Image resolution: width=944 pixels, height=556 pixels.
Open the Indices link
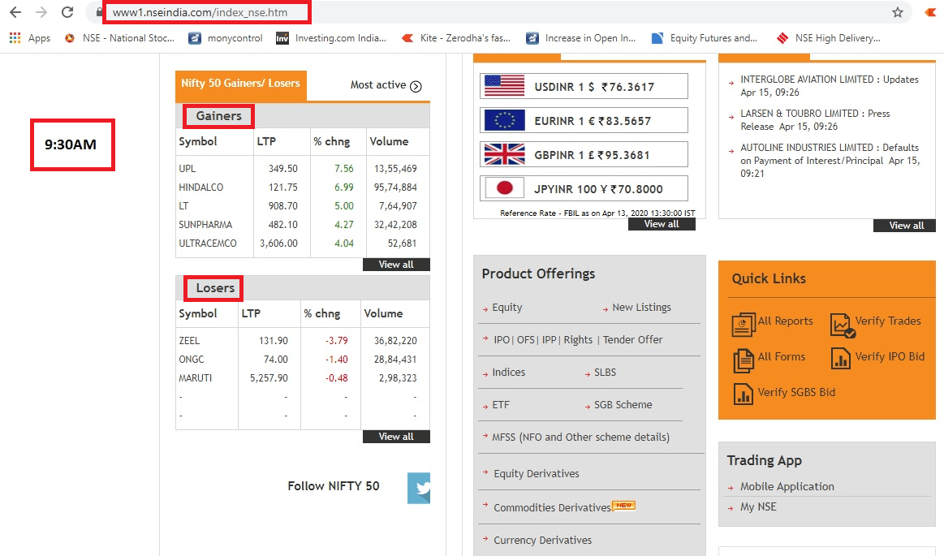(509, 373)
